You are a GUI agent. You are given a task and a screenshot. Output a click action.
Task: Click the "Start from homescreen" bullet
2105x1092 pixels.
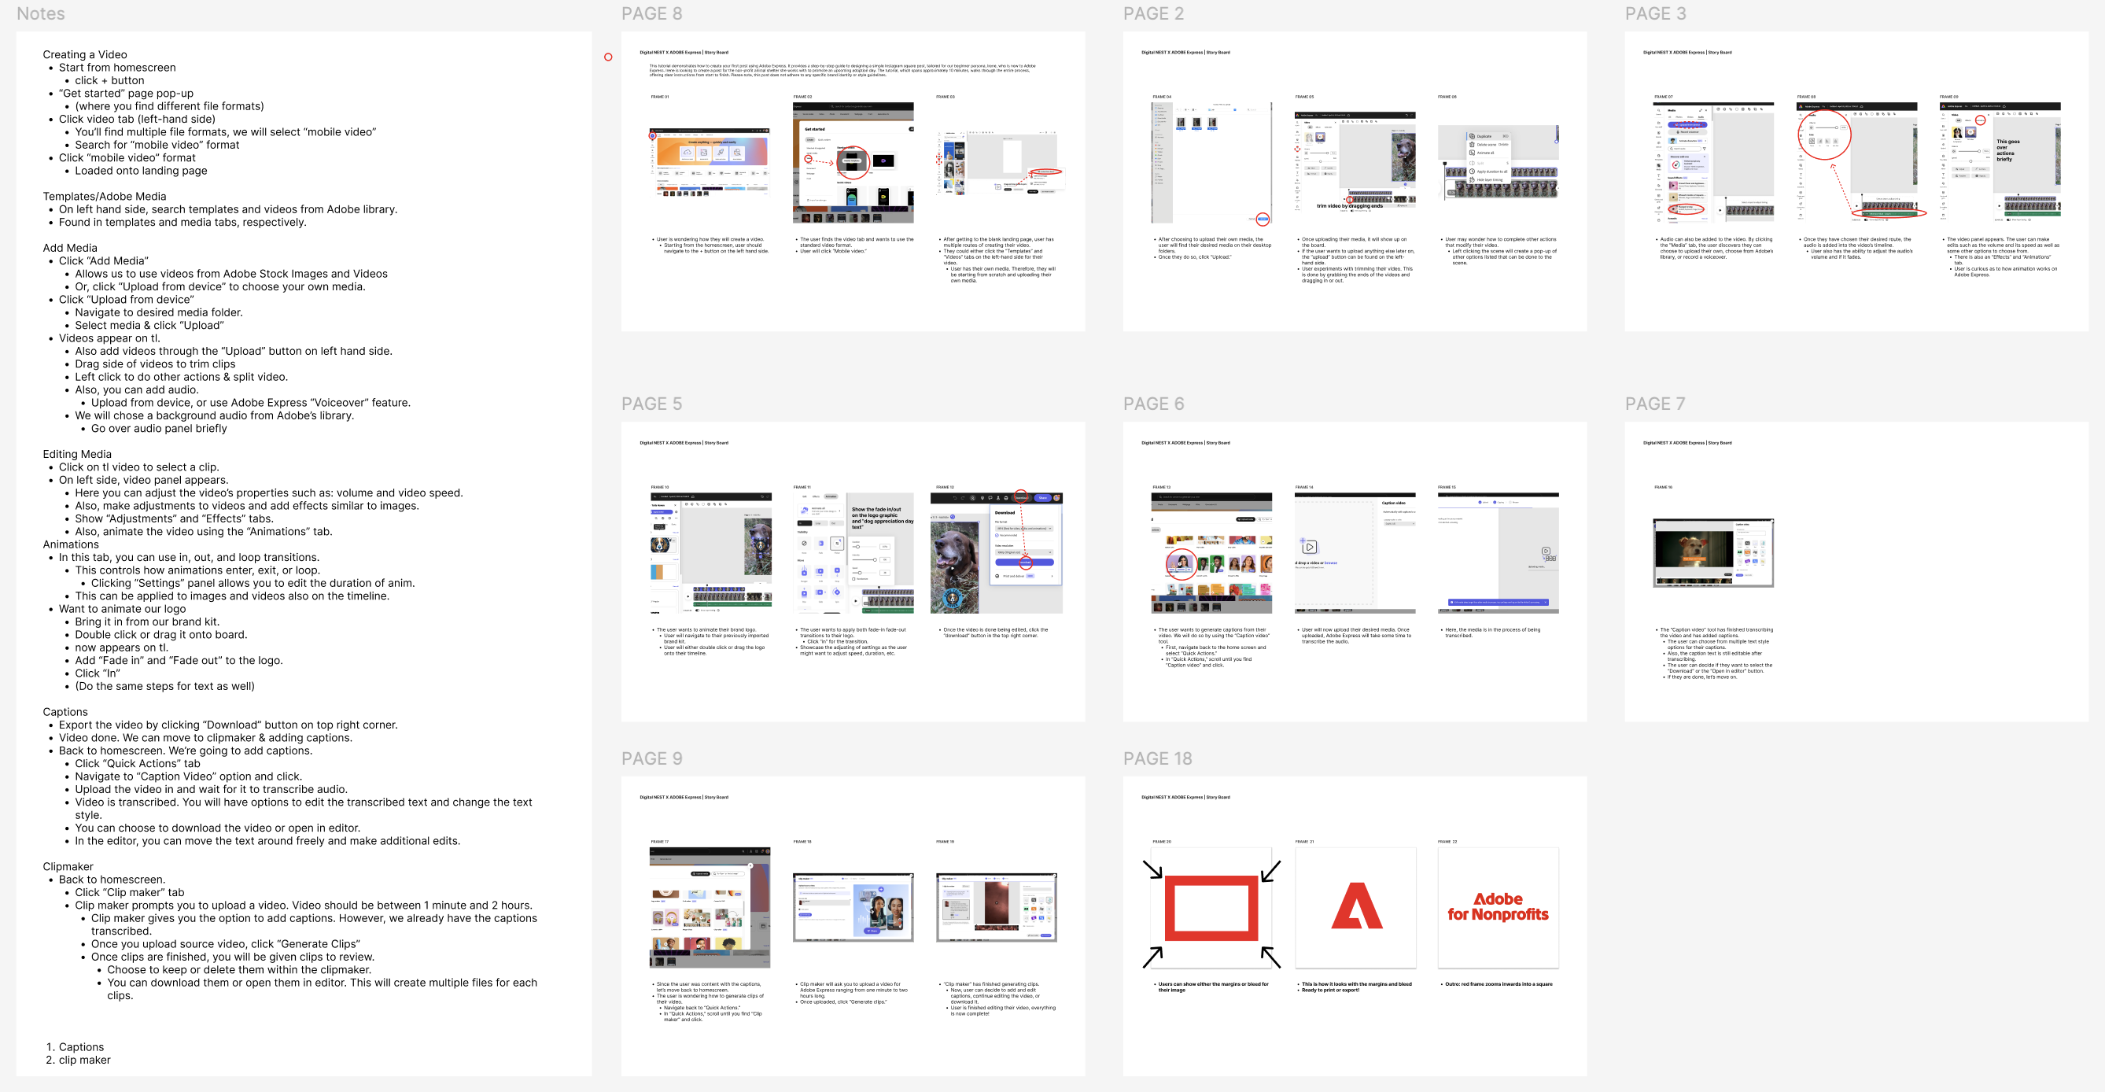[x=117, y=68]
